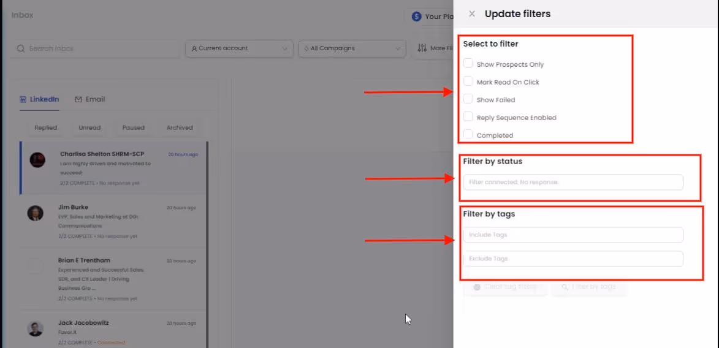Image resolution: width=719 pixels, height=348 pixels.
Task: Enable Reply Sequence Enabled checkbox
Action: point(468,117)
